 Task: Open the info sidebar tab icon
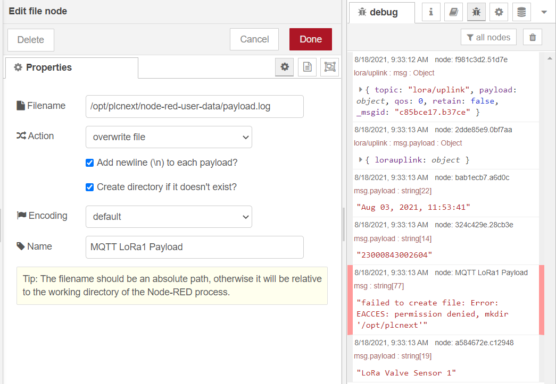point(431,12)
